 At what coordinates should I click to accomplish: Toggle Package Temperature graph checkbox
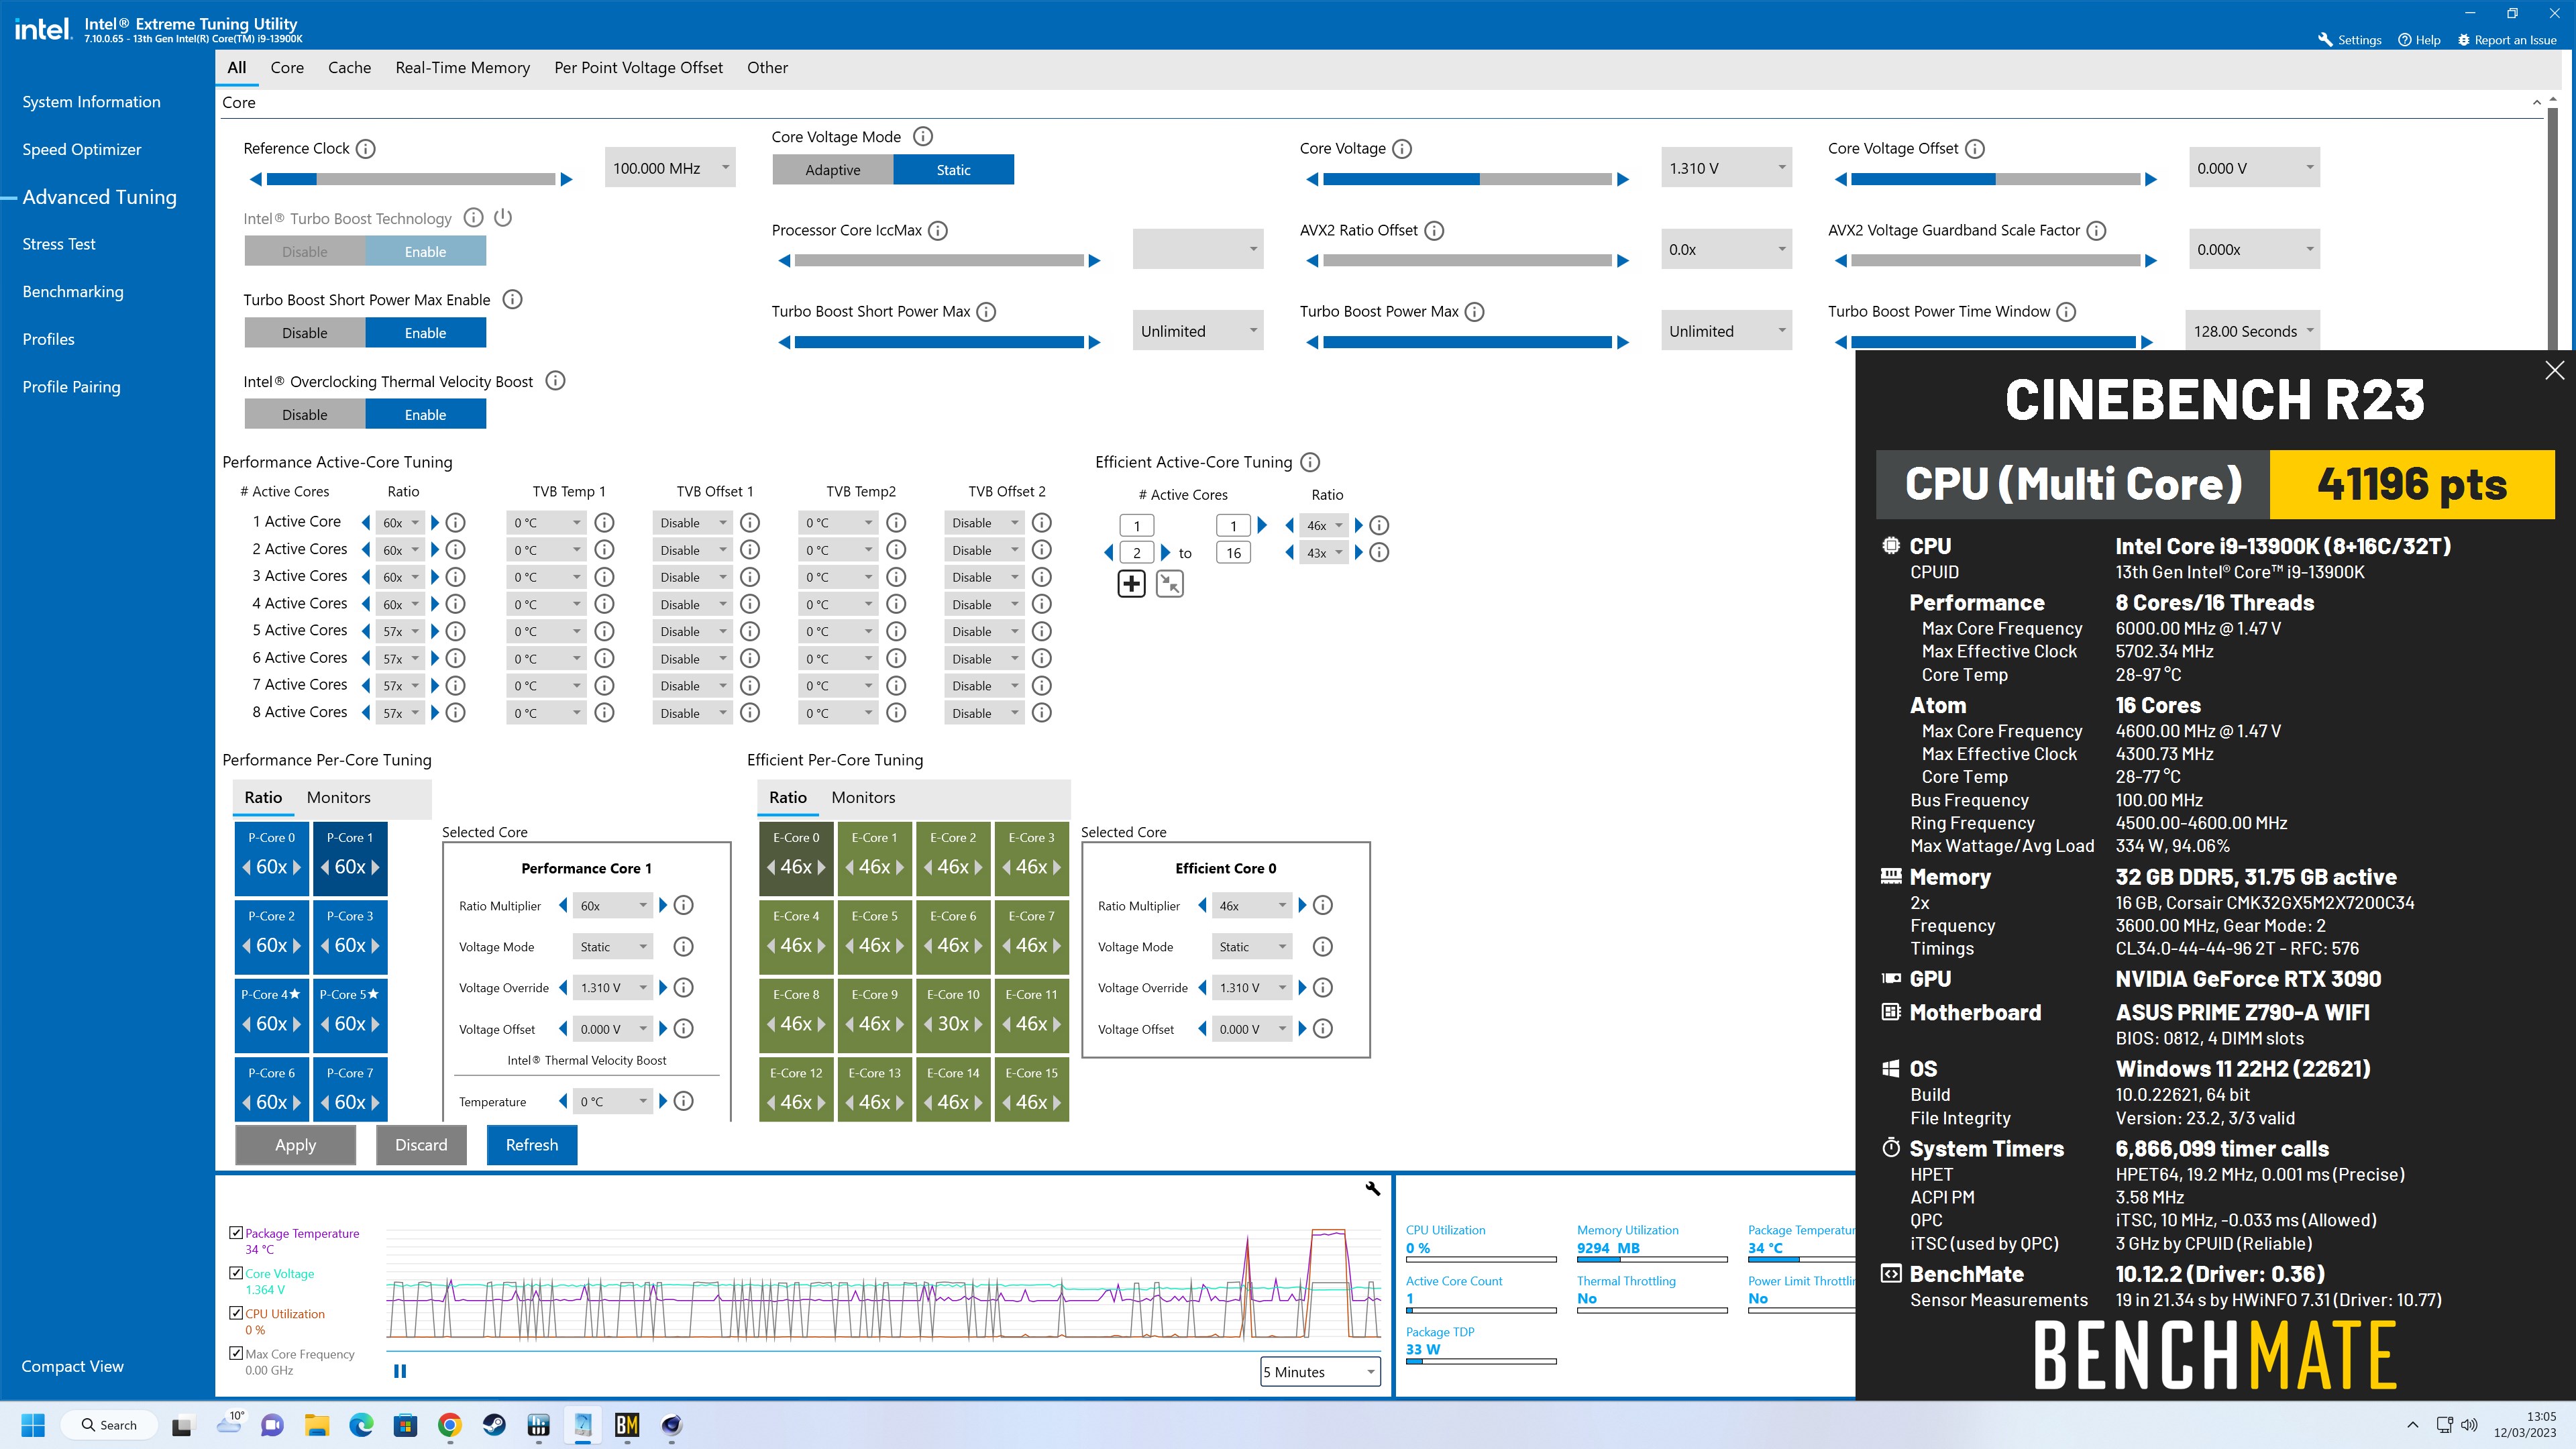pos(236,1232)
